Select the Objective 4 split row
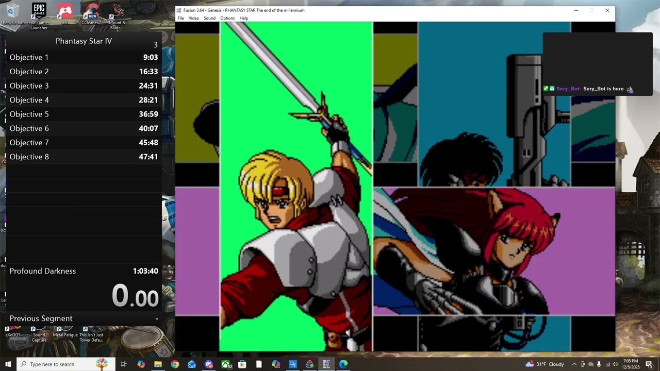Screen dimensions: 660x371 coord(84,100)
